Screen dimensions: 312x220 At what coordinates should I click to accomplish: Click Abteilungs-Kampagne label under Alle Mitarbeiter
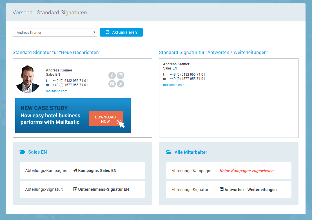tap(192, 171)
